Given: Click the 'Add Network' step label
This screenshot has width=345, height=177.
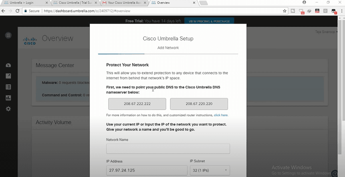Looking at the screenshot, I should point(168,48).
